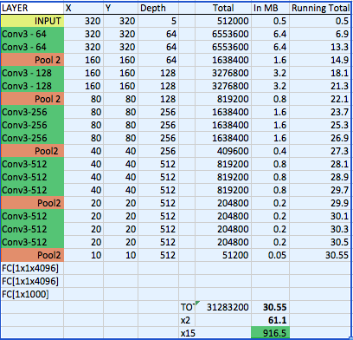
Task: Click Running Total cell 29.7
Action: [x=320, y=190]
